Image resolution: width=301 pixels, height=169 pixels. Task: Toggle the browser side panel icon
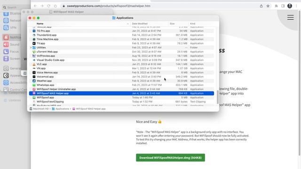[x=283, y=6]
